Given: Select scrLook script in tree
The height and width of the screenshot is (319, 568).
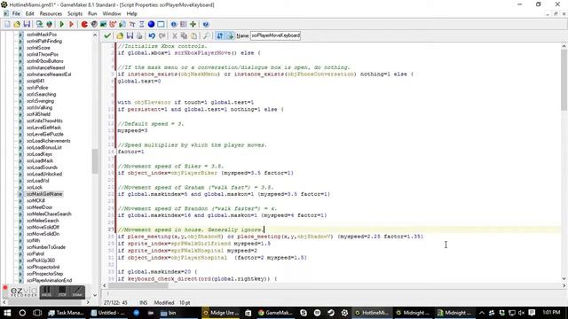Looking at the screenshot, I should pos(35,187).
